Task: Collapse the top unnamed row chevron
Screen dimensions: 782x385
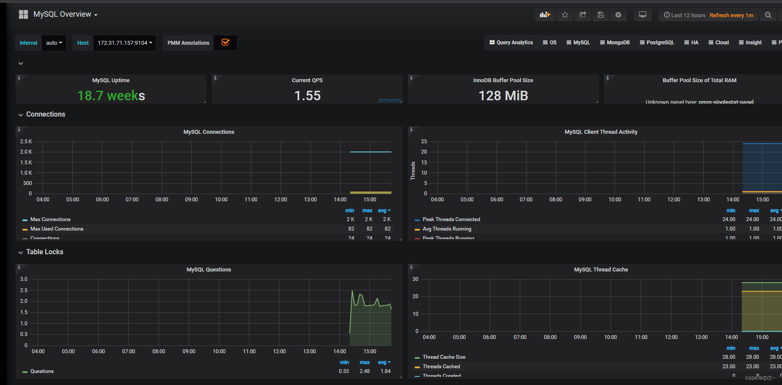Action: tap(20, 63)
